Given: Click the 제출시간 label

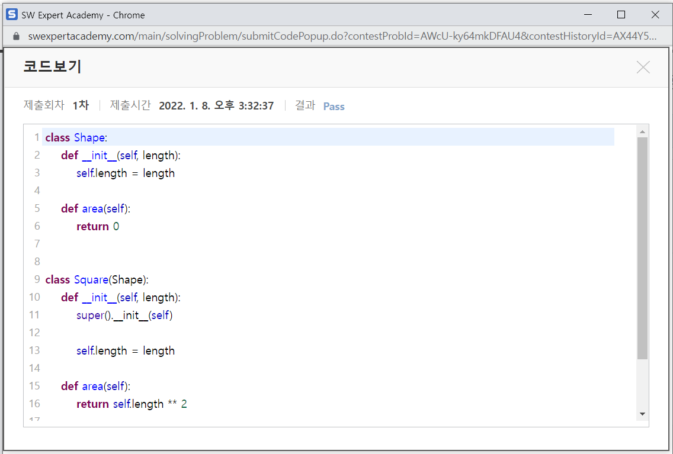Looking at the screenshot, I should [x=130, y=105].
